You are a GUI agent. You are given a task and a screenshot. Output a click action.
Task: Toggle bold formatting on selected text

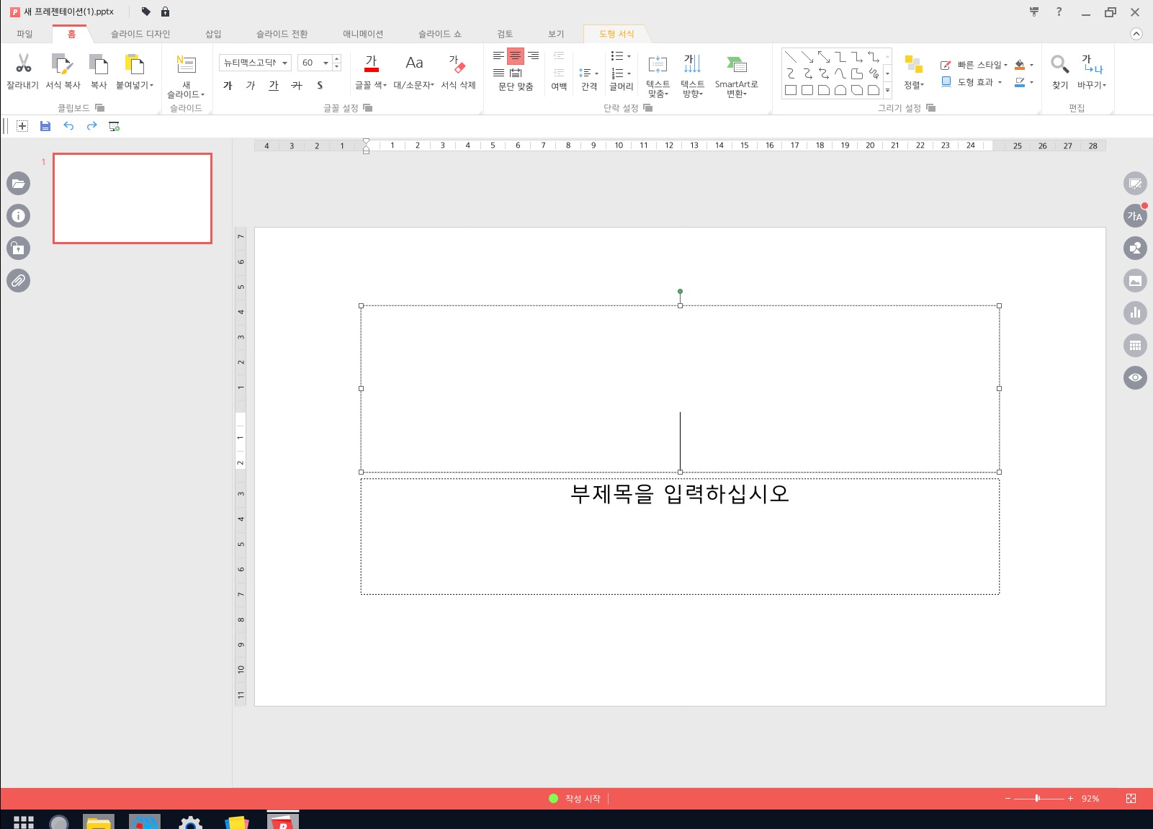coord(228,86)
